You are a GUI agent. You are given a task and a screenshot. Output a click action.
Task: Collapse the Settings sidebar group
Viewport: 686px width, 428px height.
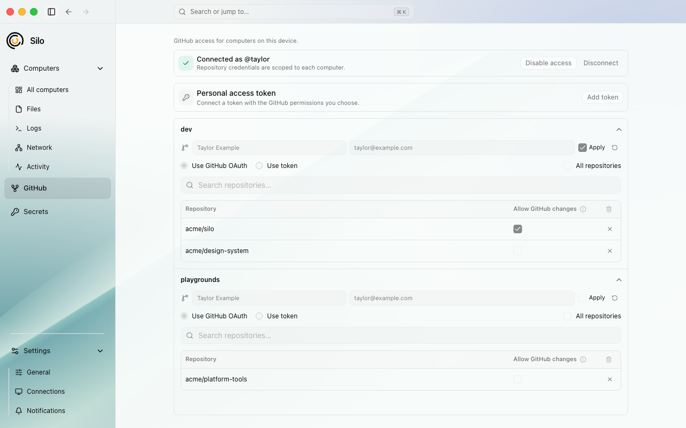click(x=100, y=351)
